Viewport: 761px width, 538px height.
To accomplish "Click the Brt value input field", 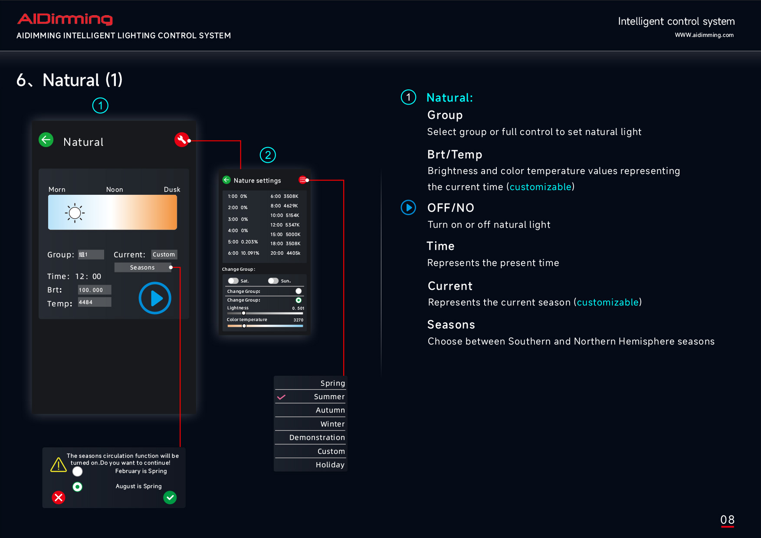I will [x=95, y=290].
